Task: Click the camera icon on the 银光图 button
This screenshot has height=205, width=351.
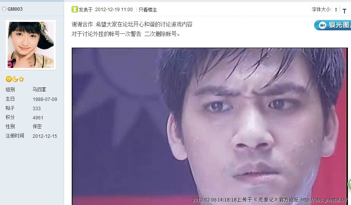Action: [x=322, y=25]
